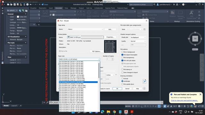The width and height of the screenshot is (205, 115).
Task: Click the Plot printer icon in Quick Access
Action: tap(27, 4)
